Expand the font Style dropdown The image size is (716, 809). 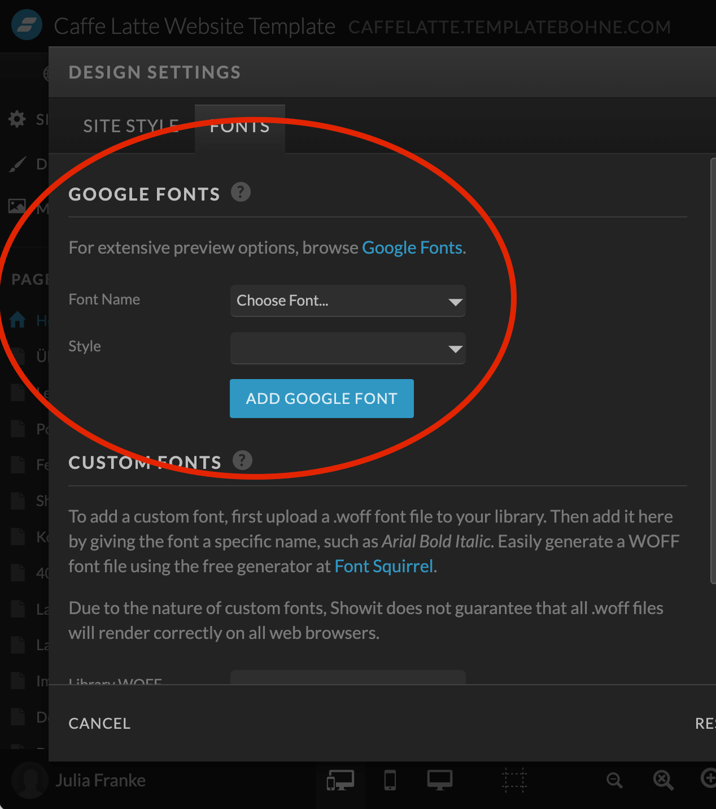348,348
